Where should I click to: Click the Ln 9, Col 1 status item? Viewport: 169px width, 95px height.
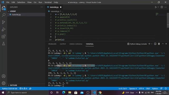coord(123,89)
